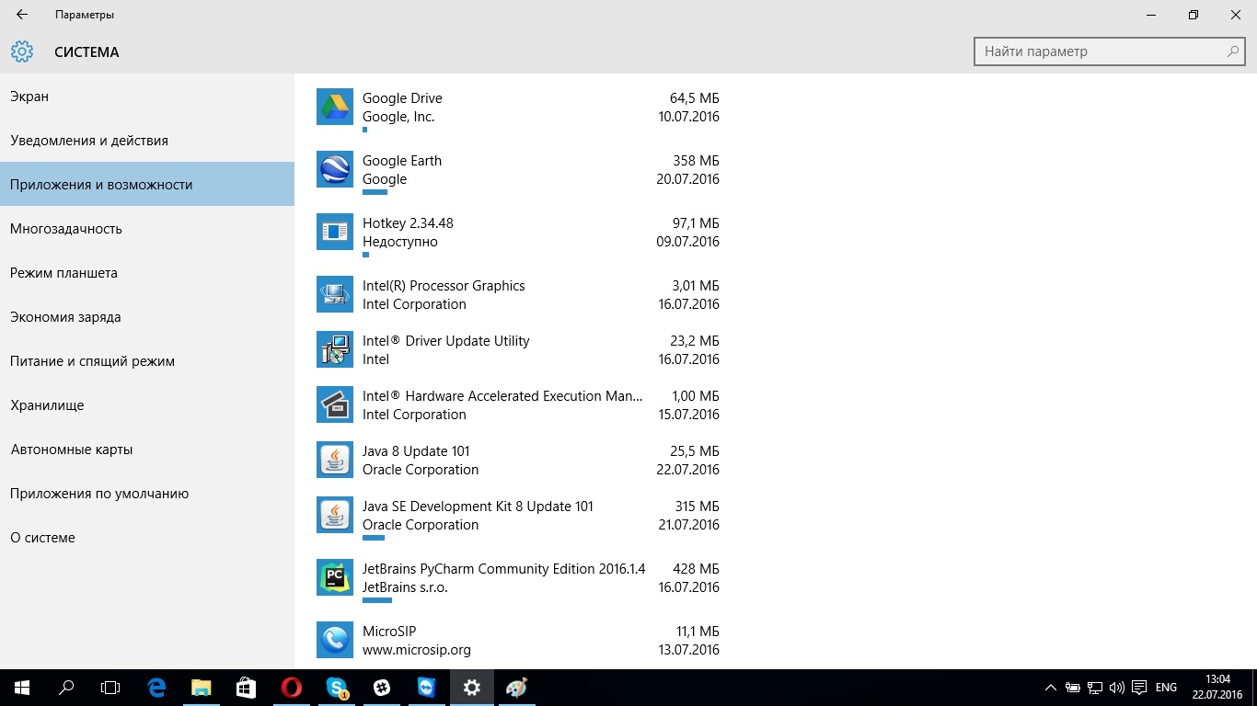Open Skype from the taskbar
Image resolution: width=1257 pixels, height=706 pixels.
point(336,687)
